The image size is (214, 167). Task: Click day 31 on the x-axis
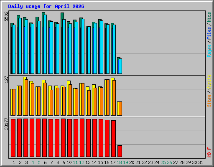pyautogui.click(x=201, y=162)
